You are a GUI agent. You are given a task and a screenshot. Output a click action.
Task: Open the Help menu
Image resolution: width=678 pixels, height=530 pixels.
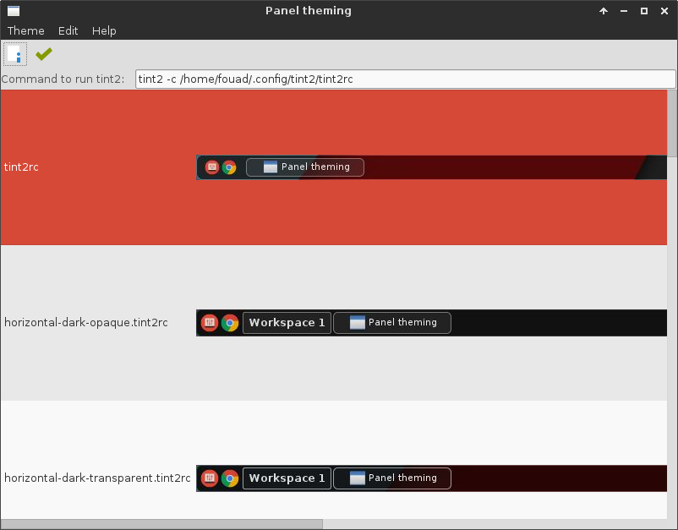pyautogui.click(x=104, y=30)
